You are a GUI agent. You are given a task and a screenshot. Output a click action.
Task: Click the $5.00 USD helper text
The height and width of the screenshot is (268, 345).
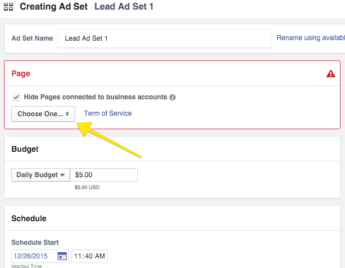click(87, 187)
